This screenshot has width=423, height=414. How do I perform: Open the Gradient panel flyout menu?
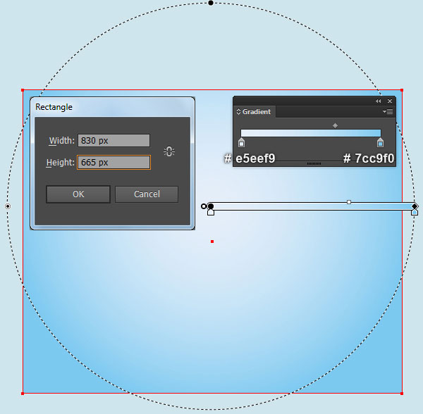(x=388, y=111)
